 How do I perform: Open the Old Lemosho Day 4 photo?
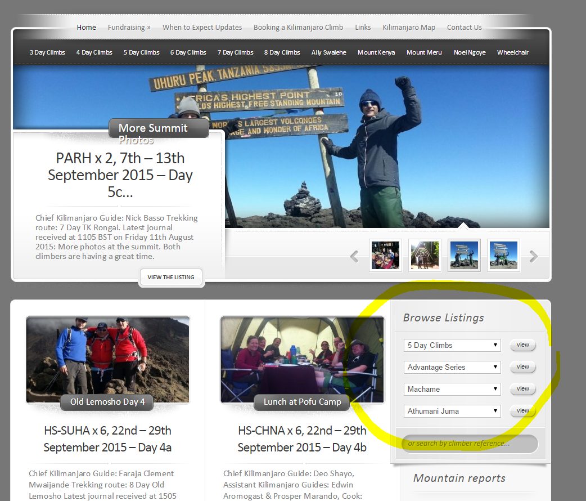point(107,359)
